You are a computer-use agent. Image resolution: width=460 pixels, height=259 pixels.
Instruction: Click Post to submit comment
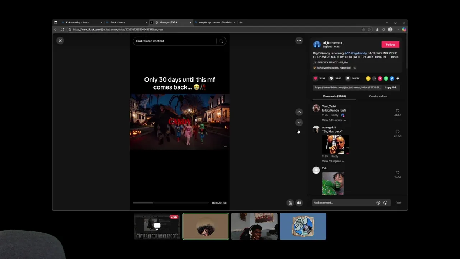click(x=398, y=203)
